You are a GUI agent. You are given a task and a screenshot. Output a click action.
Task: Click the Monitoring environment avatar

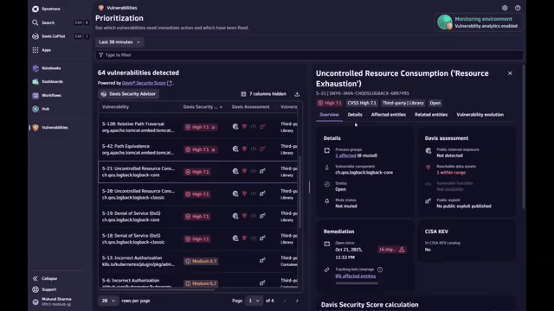[444, 22]
